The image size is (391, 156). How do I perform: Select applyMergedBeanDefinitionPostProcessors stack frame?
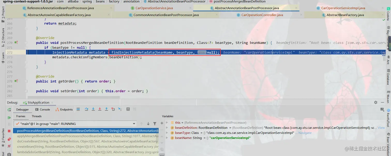point(86,136)
